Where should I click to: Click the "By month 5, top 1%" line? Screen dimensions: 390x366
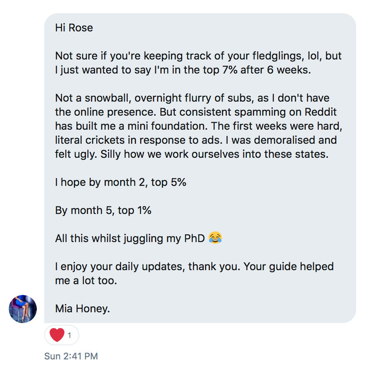103,210
